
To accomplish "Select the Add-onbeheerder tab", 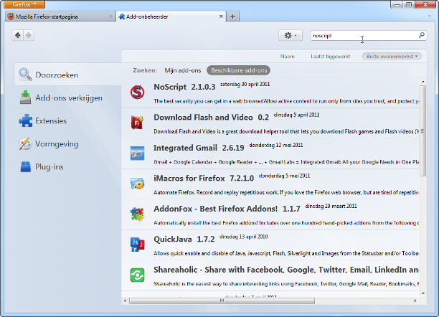I will (171, 16).
